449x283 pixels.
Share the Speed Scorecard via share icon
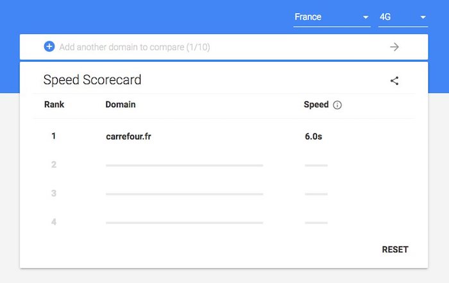(x=394, y=81)
